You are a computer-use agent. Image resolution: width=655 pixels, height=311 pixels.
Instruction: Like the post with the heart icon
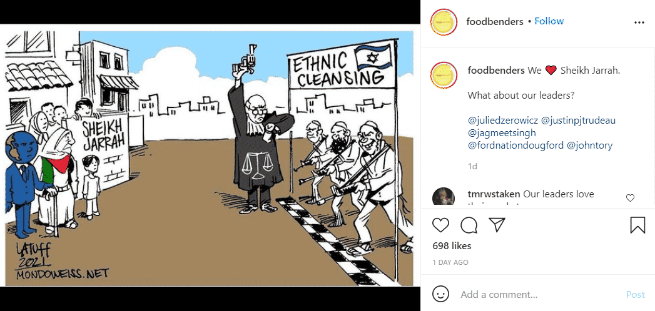coord(440,225)
